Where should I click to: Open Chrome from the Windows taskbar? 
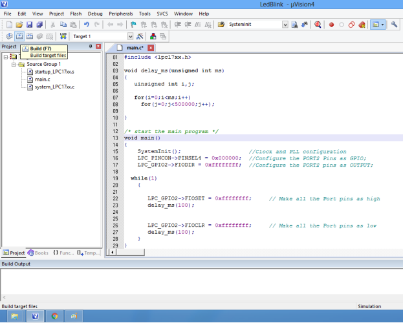[54, 316]
